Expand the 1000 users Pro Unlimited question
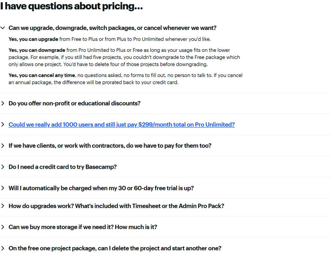Screen dimensions: 331x262 pos(122,124)
